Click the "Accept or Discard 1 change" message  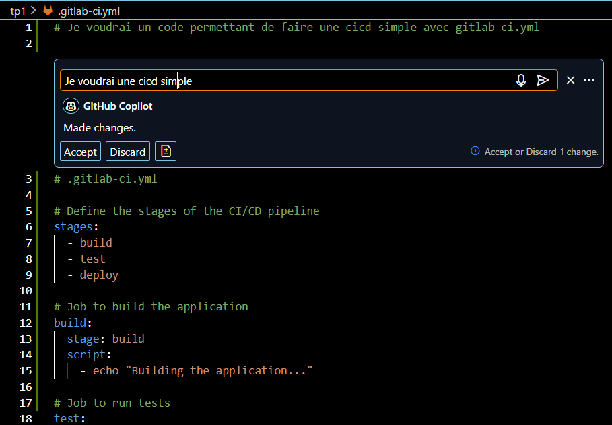541,152
